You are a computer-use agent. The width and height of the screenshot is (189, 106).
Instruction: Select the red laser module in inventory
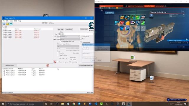pos(122,23)
